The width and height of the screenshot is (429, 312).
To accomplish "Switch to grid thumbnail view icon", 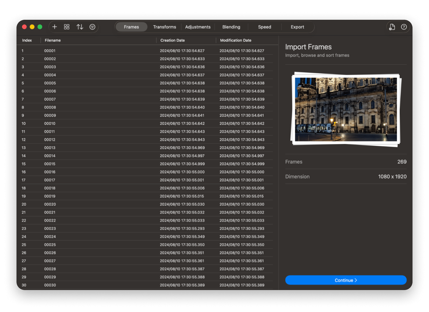I will 67,27.
